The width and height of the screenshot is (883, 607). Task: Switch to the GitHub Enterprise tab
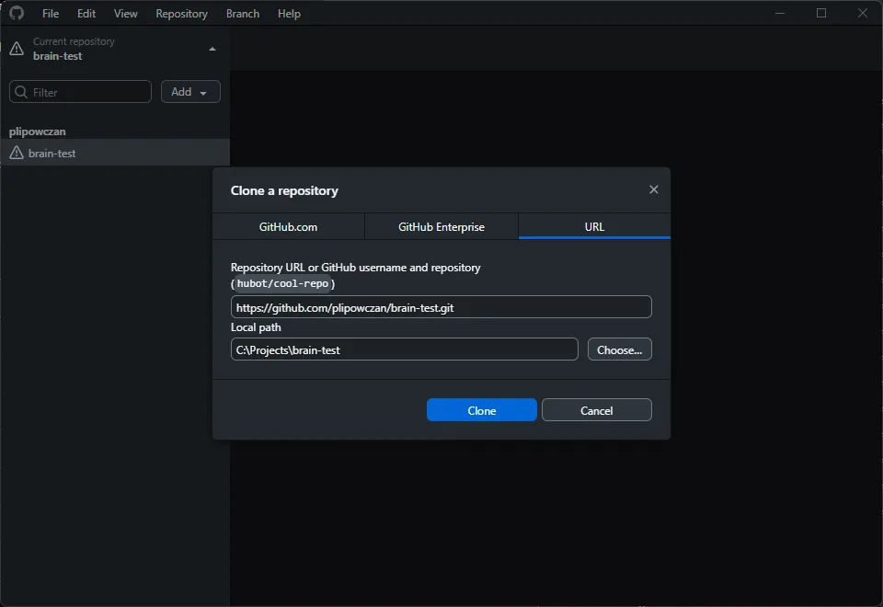click(x=441, y=226)
